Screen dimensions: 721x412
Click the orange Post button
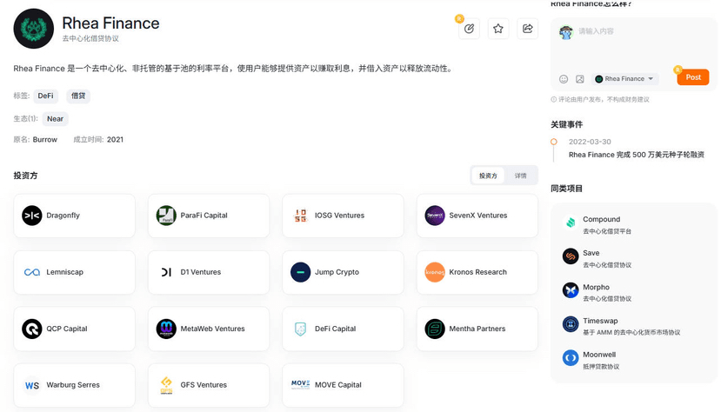693,77
